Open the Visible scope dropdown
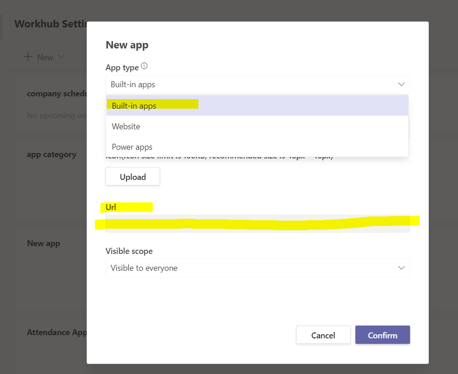458x374 pixels. coord(257,268)
